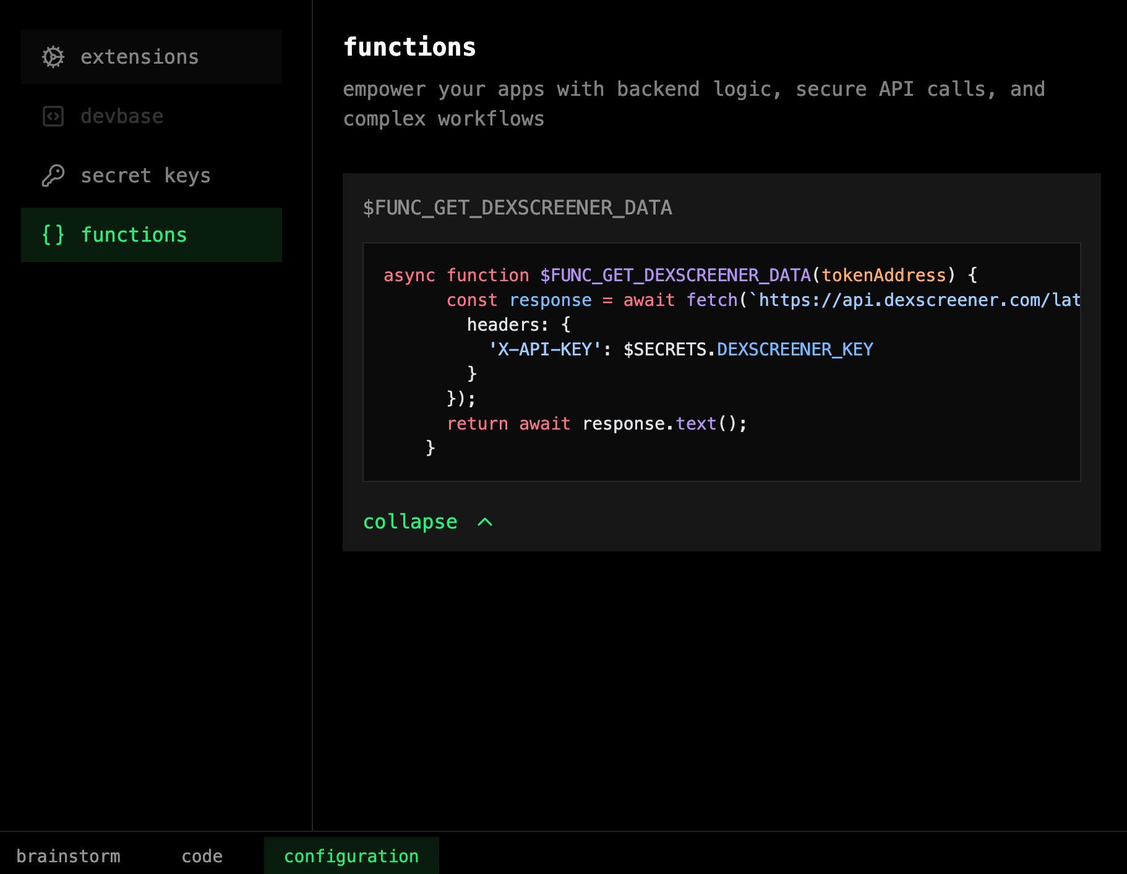Go to the secret keys page
1127x874 pixels.
pos(145,176)
